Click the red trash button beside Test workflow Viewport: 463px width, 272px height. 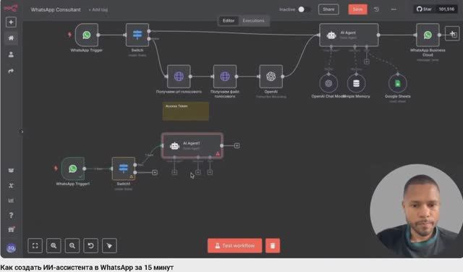(273, 246)
